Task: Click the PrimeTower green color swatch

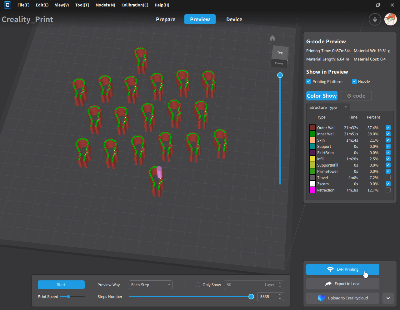Action: pos(312,171)
